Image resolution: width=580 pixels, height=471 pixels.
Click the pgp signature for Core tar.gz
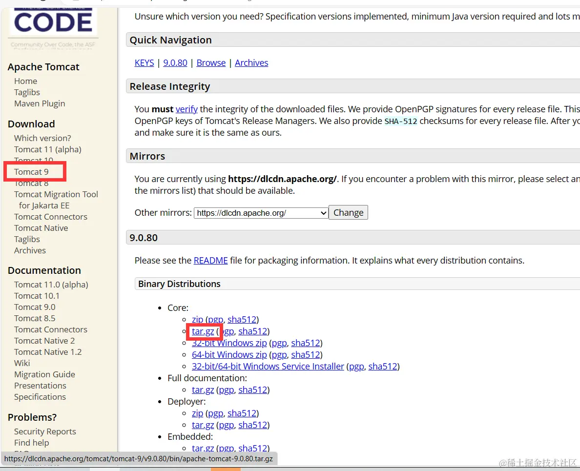click(227, 331)
